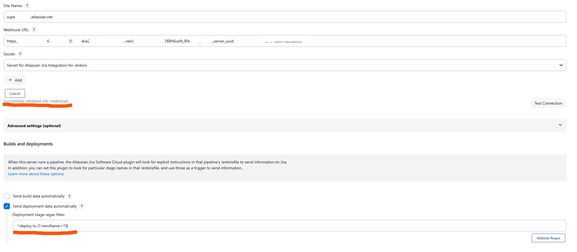Click the Site Name input field
The height and width of the screenshot is (252, 577).
coord(285,17)
